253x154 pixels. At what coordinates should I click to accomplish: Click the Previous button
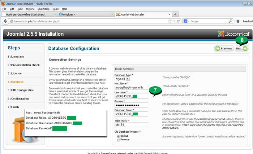(224, 48)
